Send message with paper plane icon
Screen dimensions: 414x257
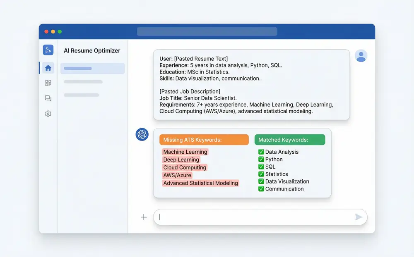click(358, 217)
